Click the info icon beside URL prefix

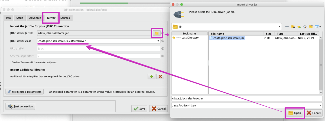point(163,49)
